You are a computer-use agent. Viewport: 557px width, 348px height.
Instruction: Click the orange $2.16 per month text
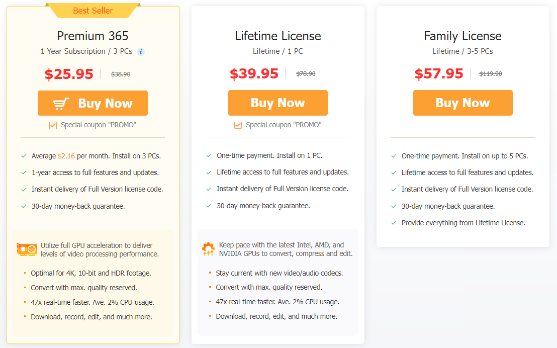[x=66, y=156]
